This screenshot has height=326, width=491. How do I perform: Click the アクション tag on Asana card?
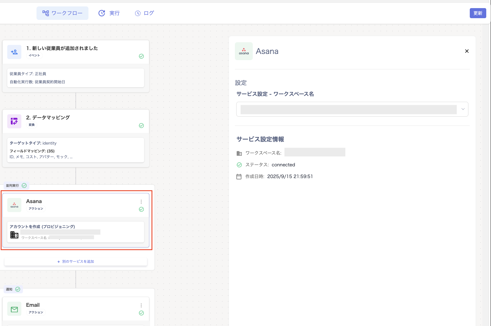click(x=36, y=209)
